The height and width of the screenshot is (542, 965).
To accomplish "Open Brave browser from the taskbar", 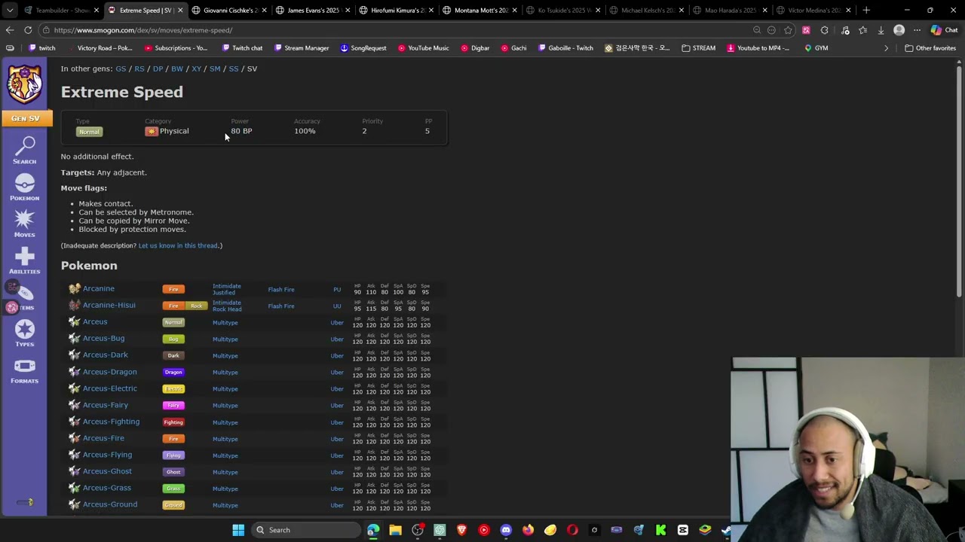I will pyautogui.click(x=461, y=530).
